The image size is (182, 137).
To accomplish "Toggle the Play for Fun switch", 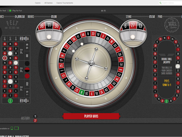I will 9,11.
